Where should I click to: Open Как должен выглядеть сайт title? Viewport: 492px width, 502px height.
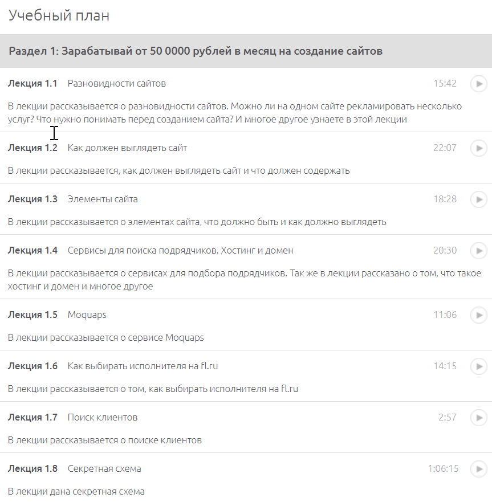[x=127, y=148]
